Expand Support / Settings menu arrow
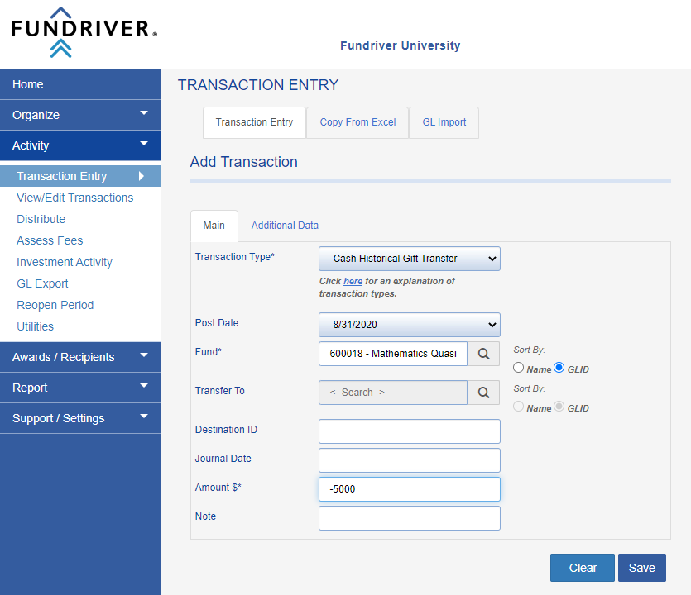691x595 pixels. [x=144, y=416]
